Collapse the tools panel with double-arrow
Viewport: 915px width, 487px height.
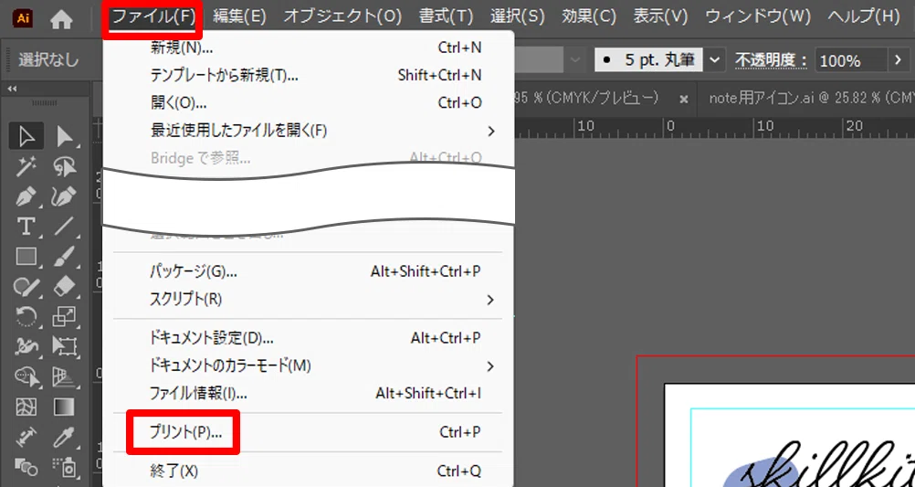click(x=12, y=89)
